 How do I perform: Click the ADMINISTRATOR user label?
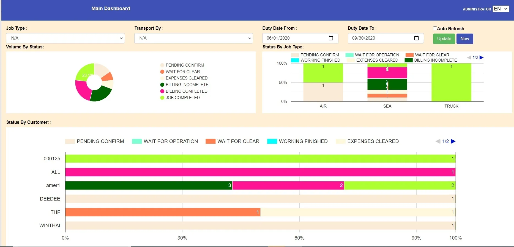477,9
